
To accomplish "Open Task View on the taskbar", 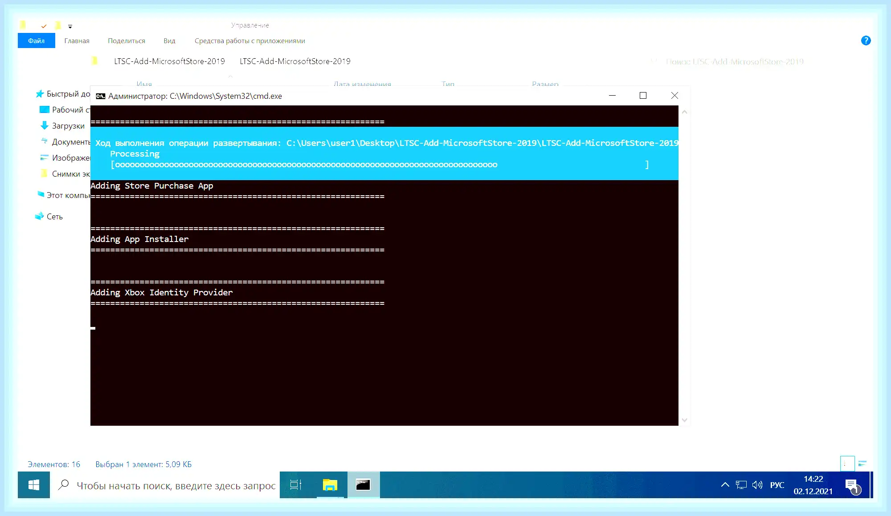I will [x=295, y=485].
